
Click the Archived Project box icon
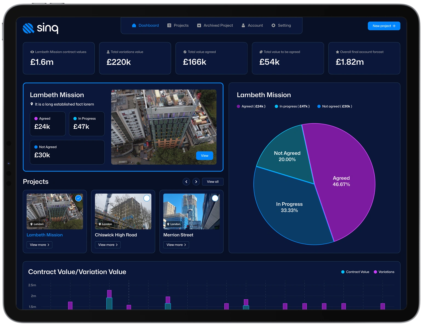pos(199,25)
